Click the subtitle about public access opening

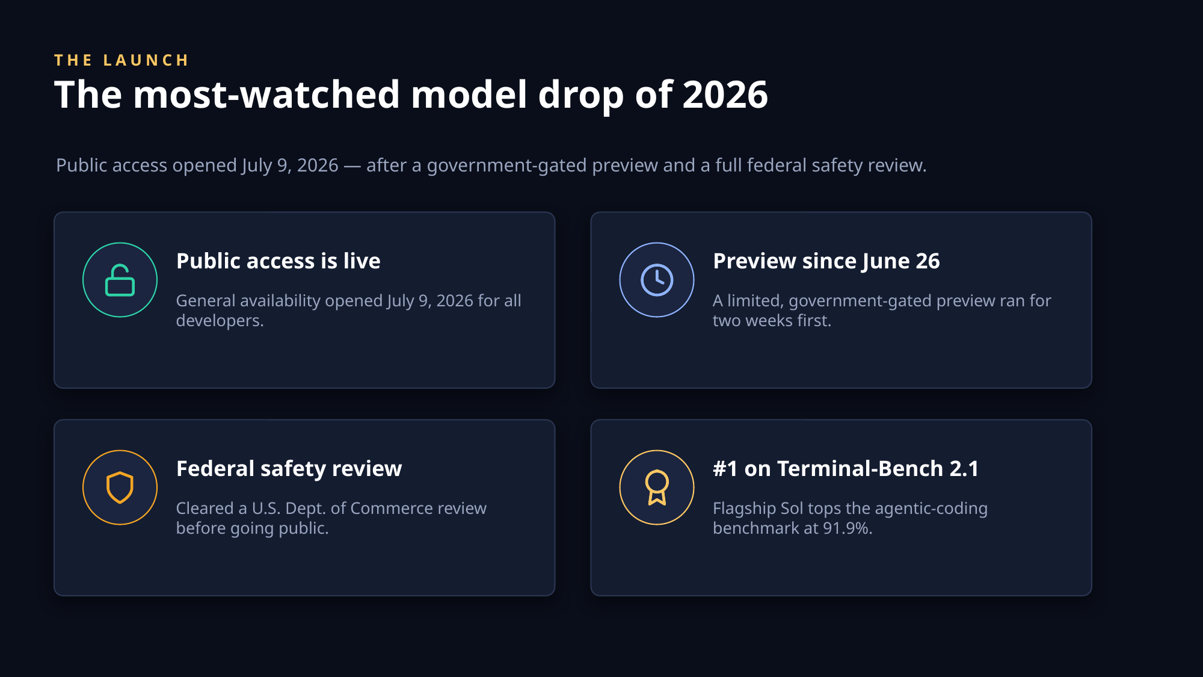click(x=491, y=165)
